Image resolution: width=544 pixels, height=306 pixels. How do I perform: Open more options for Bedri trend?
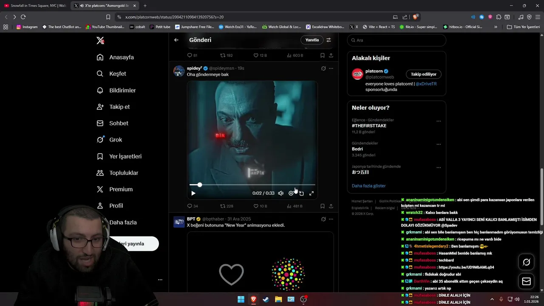click(439, 144)
